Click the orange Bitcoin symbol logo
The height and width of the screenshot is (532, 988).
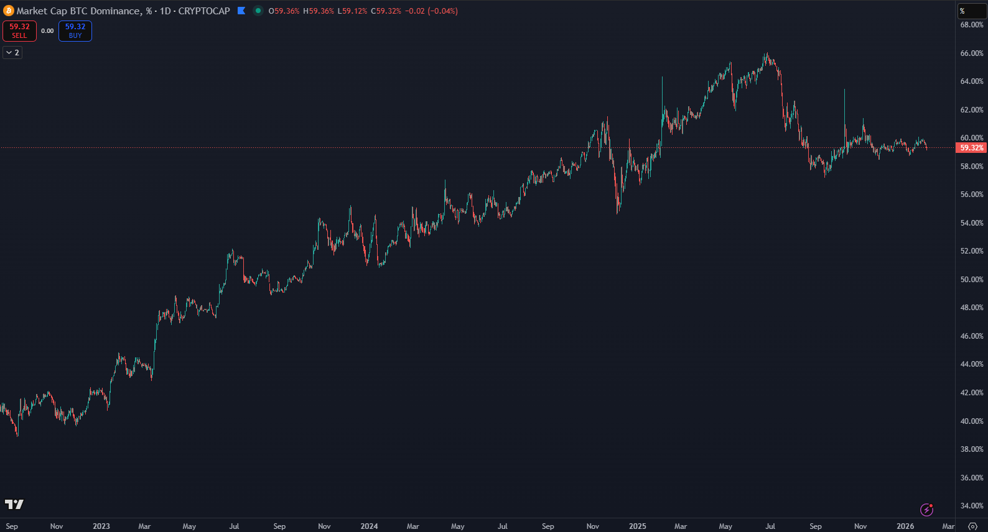tap(9, 11)
